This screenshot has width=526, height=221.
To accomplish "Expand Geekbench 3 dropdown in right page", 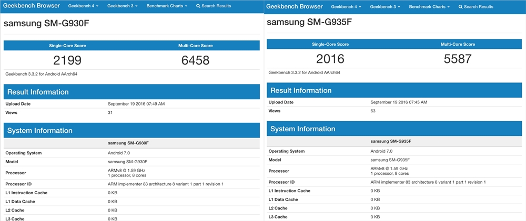I will coord(386,7).
